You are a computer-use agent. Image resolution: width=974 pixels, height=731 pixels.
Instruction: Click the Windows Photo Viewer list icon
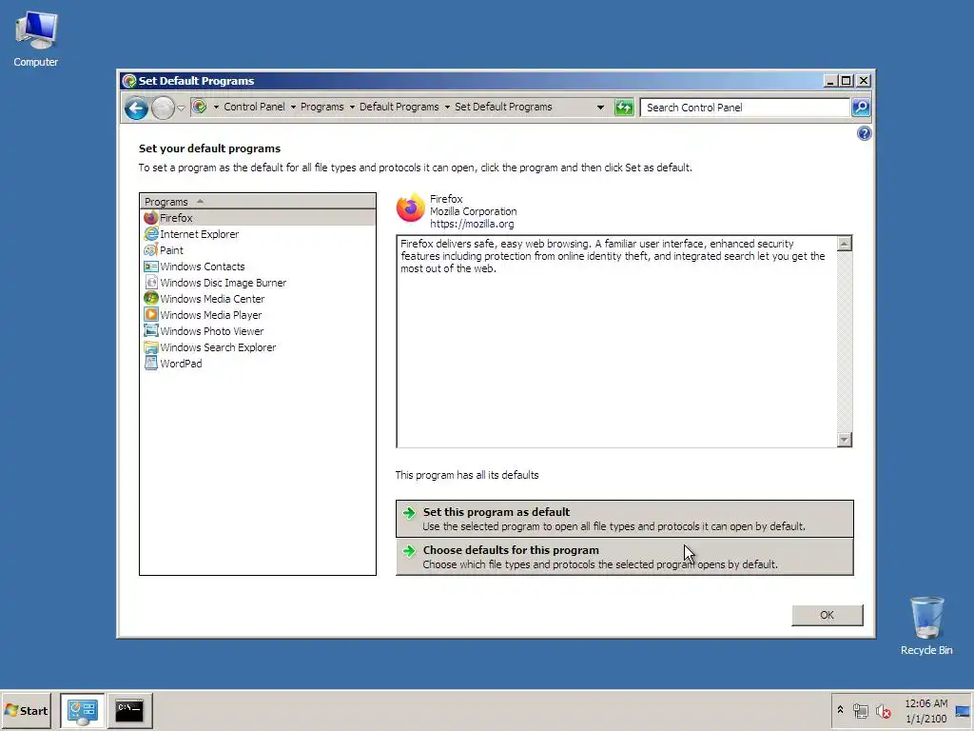(x=151, y=330)
